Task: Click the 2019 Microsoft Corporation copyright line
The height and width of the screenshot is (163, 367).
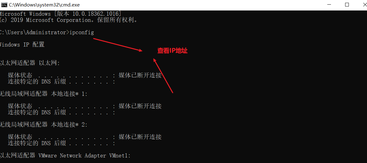Action: (x=68, y=20)
